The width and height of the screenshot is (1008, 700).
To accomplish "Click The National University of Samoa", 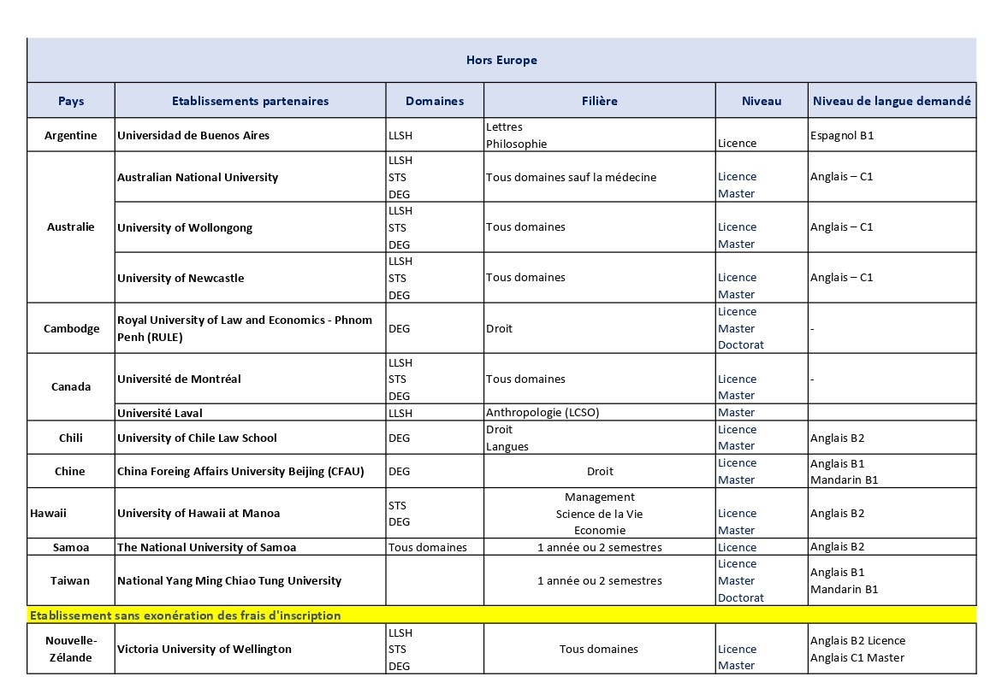I will point(206,547).
